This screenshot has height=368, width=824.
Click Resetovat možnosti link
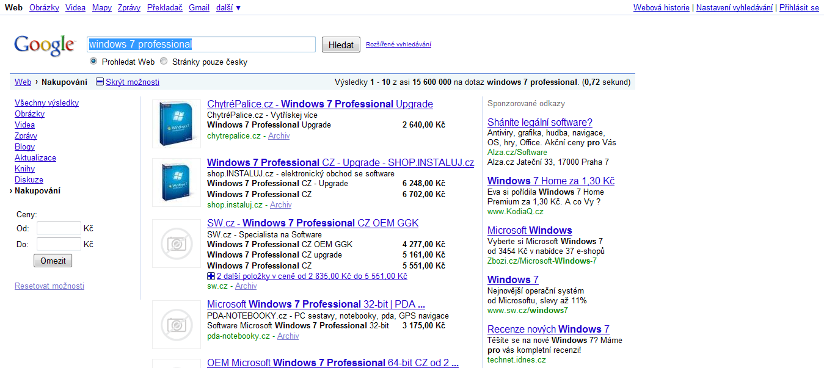click(x=49, y=286)
